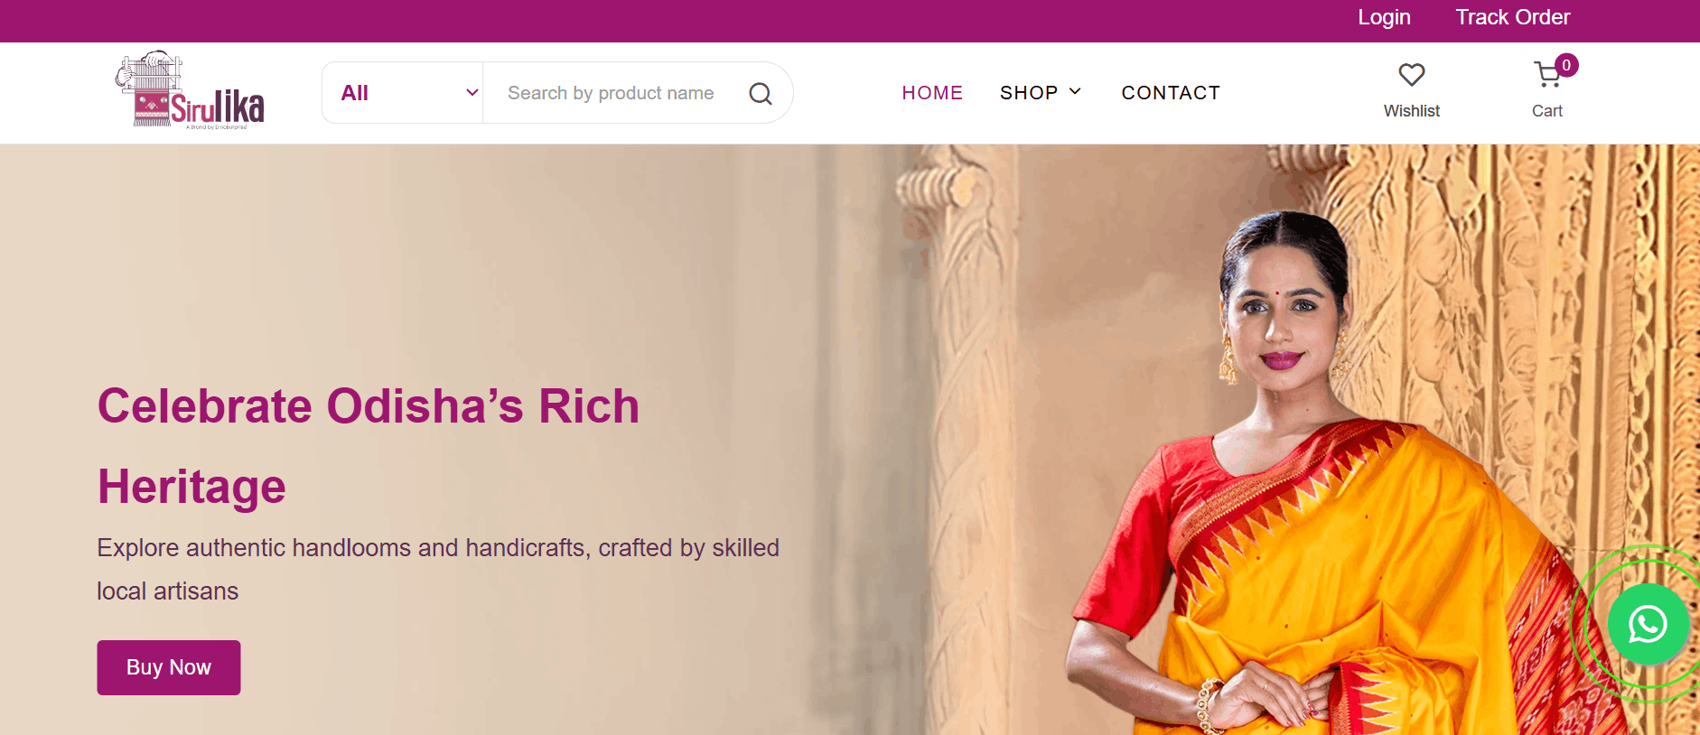Open the CONTACT menu item
The width and height of the screenshot is (1700, 735).
click(1171, 93)
